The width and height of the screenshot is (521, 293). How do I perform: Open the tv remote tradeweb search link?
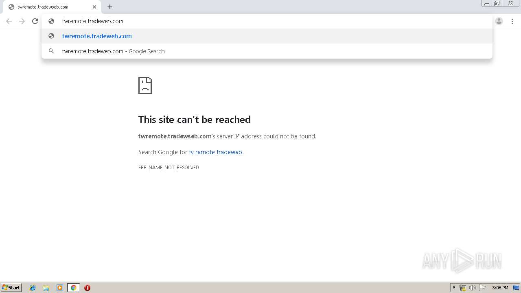pos(215,152)
